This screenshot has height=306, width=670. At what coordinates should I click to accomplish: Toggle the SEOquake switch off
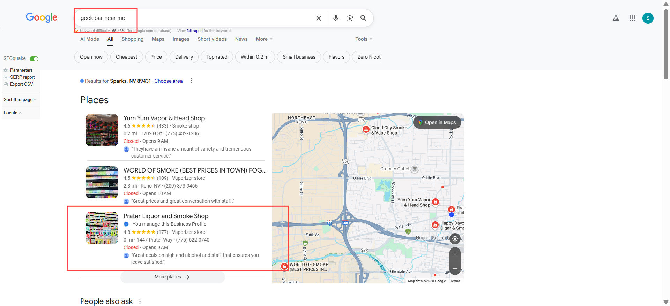(34, 59)
